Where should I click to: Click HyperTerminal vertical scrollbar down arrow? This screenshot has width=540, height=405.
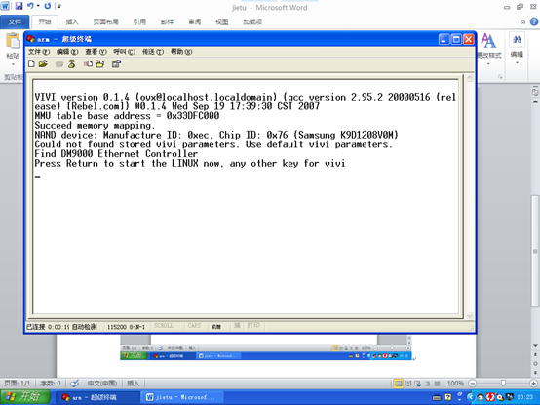470,316
